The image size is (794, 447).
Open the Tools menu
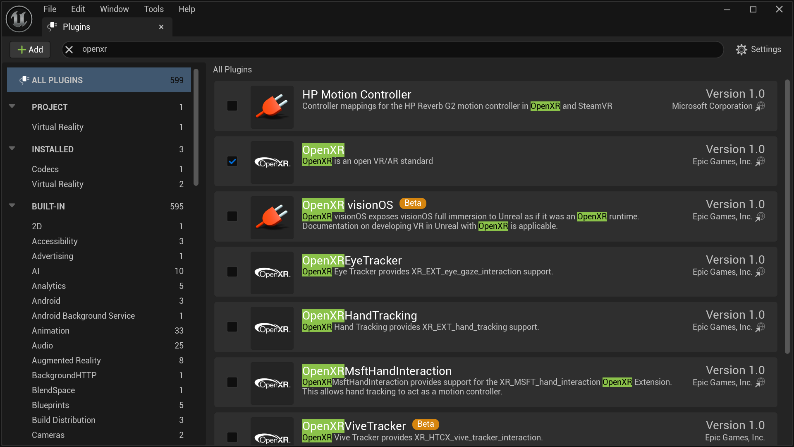(153, 9)
